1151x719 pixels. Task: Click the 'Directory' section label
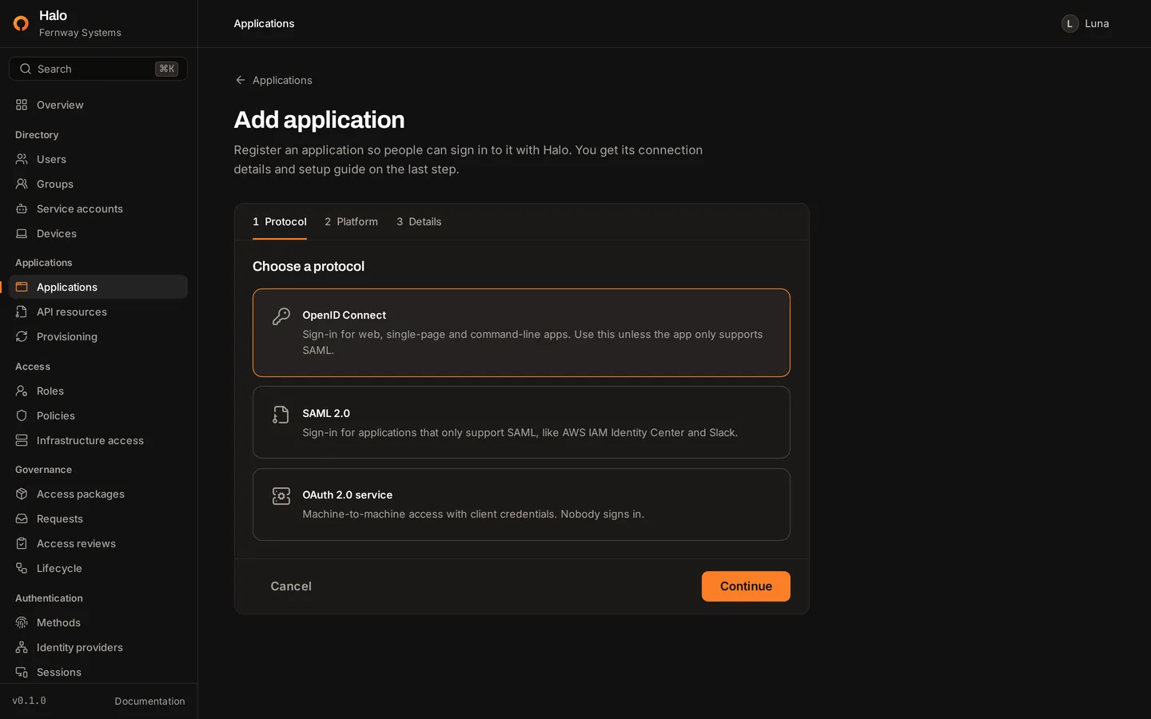pos(37,135)
